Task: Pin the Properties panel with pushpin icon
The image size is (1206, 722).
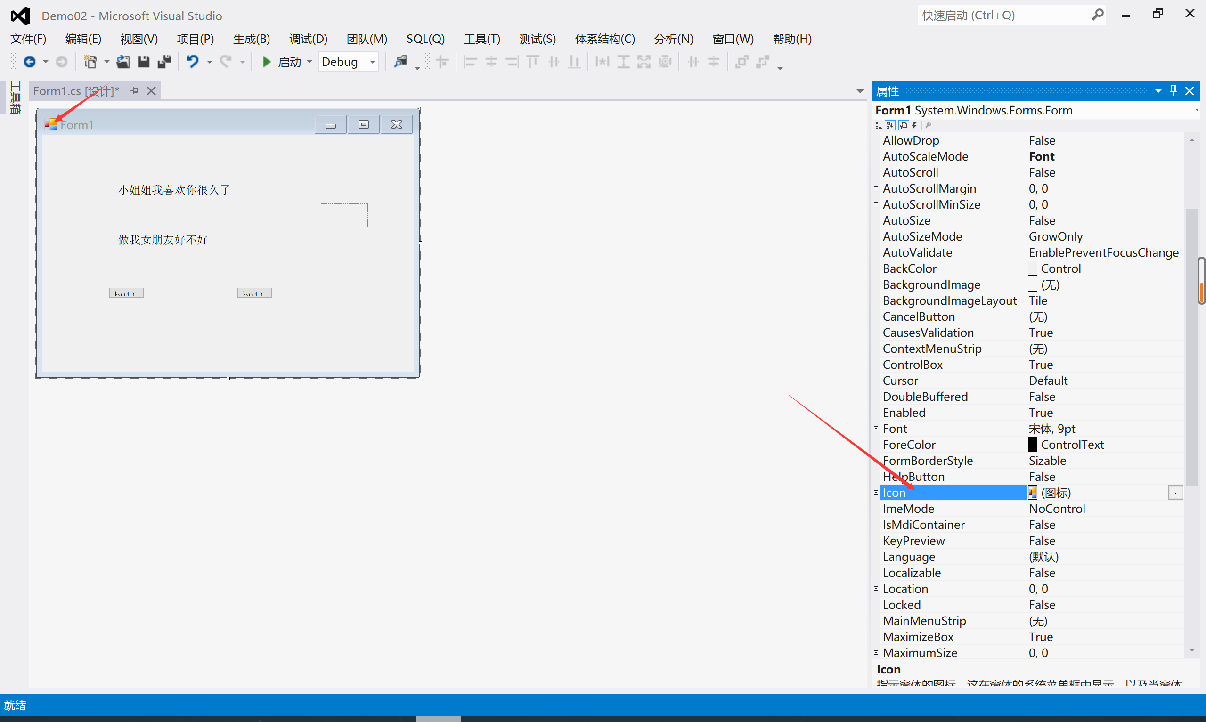Action: pos(1173,90)
